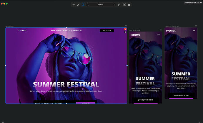Add a new viewport with the plus icon
The image size is (203, 123).
[74, 5]
